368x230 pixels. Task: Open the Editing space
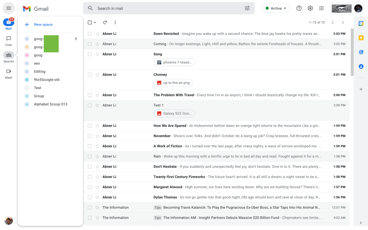point(40,71)
